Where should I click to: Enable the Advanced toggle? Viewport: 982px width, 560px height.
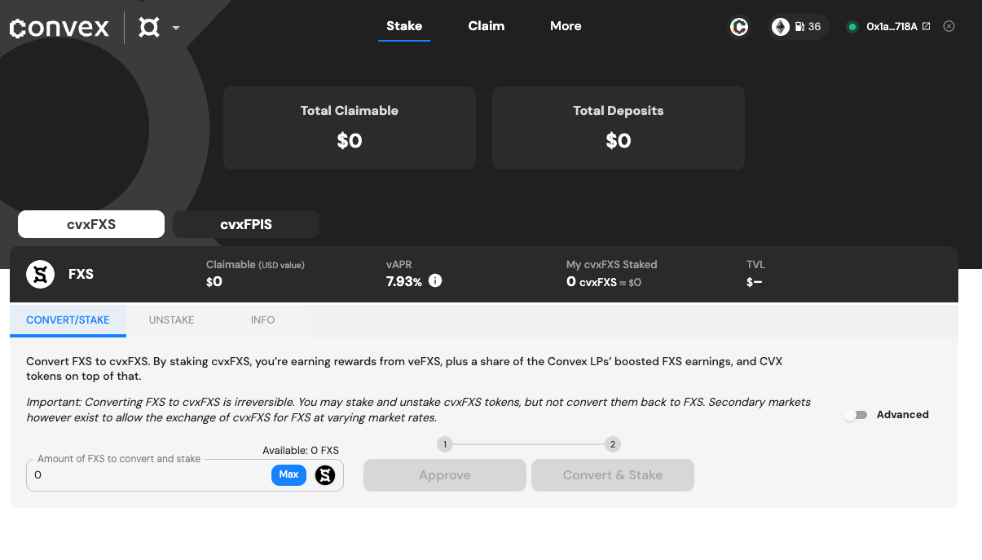[x=856, y=415]
